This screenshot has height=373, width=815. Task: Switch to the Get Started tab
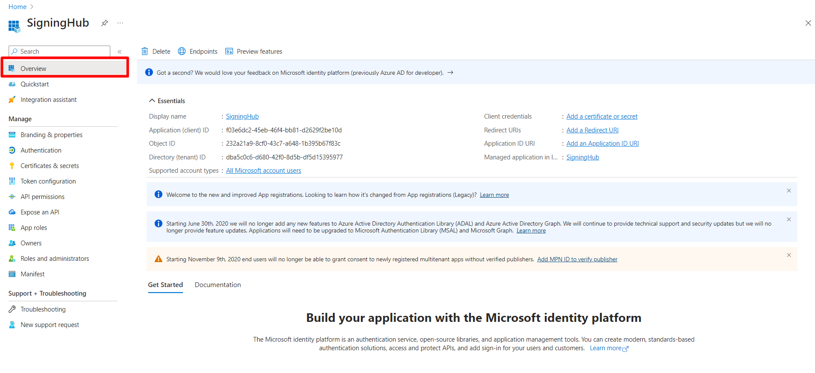[165, 285]
